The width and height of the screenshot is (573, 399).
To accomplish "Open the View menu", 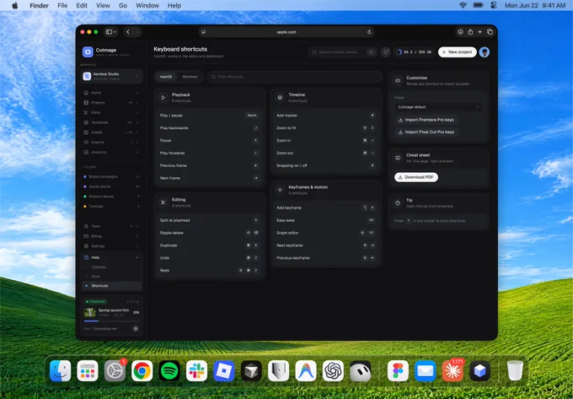I will coord(103,6).
